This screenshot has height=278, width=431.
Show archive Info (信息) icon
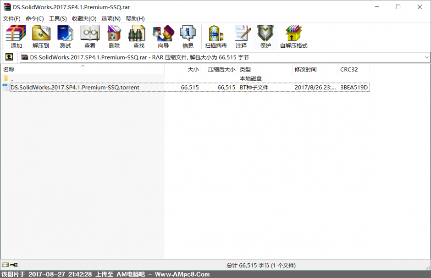coord(188,37)
